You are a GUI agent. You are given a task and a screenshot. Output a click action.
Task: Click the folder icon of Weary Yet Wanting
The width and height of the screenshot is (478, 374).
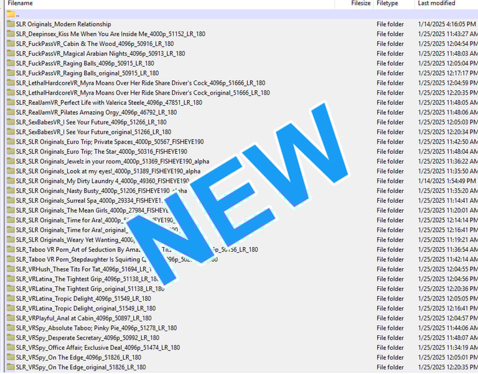pyautogui.click(x=11, y=240)
